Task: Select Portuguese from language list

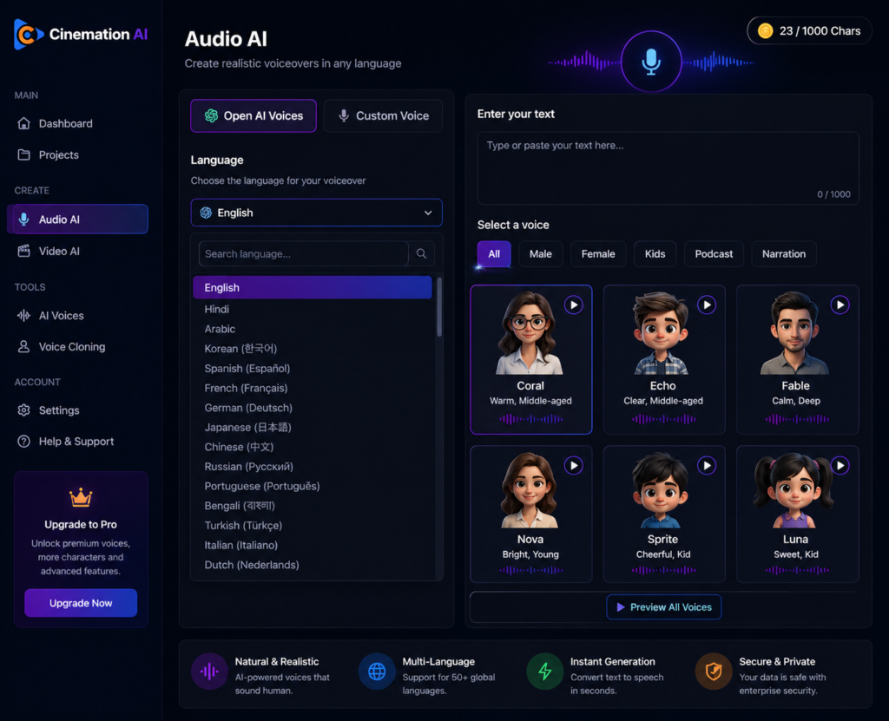Action: pos(313,487)
